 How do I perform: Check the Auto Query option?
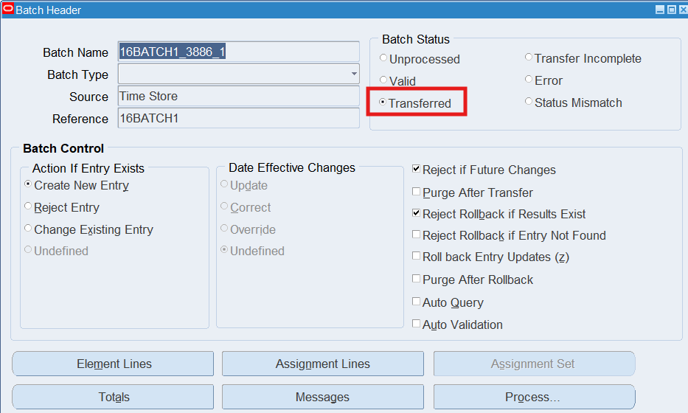tap(416, 302)
